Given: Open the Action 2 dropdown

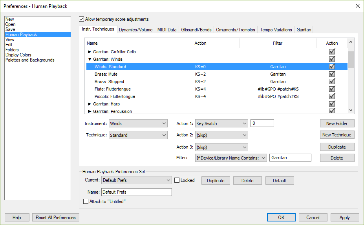Looking at the screenshot, I should click(x=221, y=135).
